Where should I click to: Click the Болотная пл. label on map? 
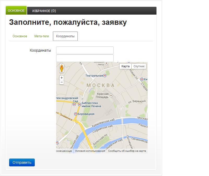(100, 139)
